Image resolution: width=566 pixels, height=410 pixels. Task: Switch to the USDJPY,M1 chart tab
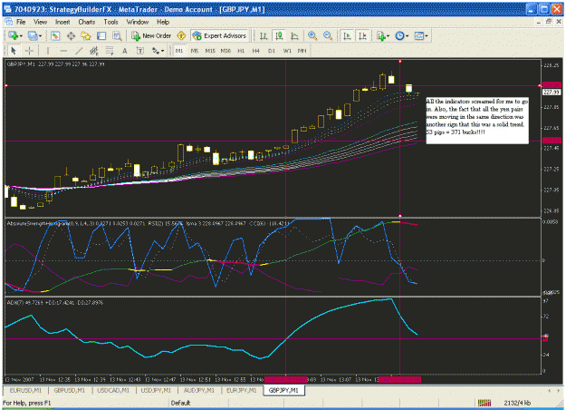156,390
